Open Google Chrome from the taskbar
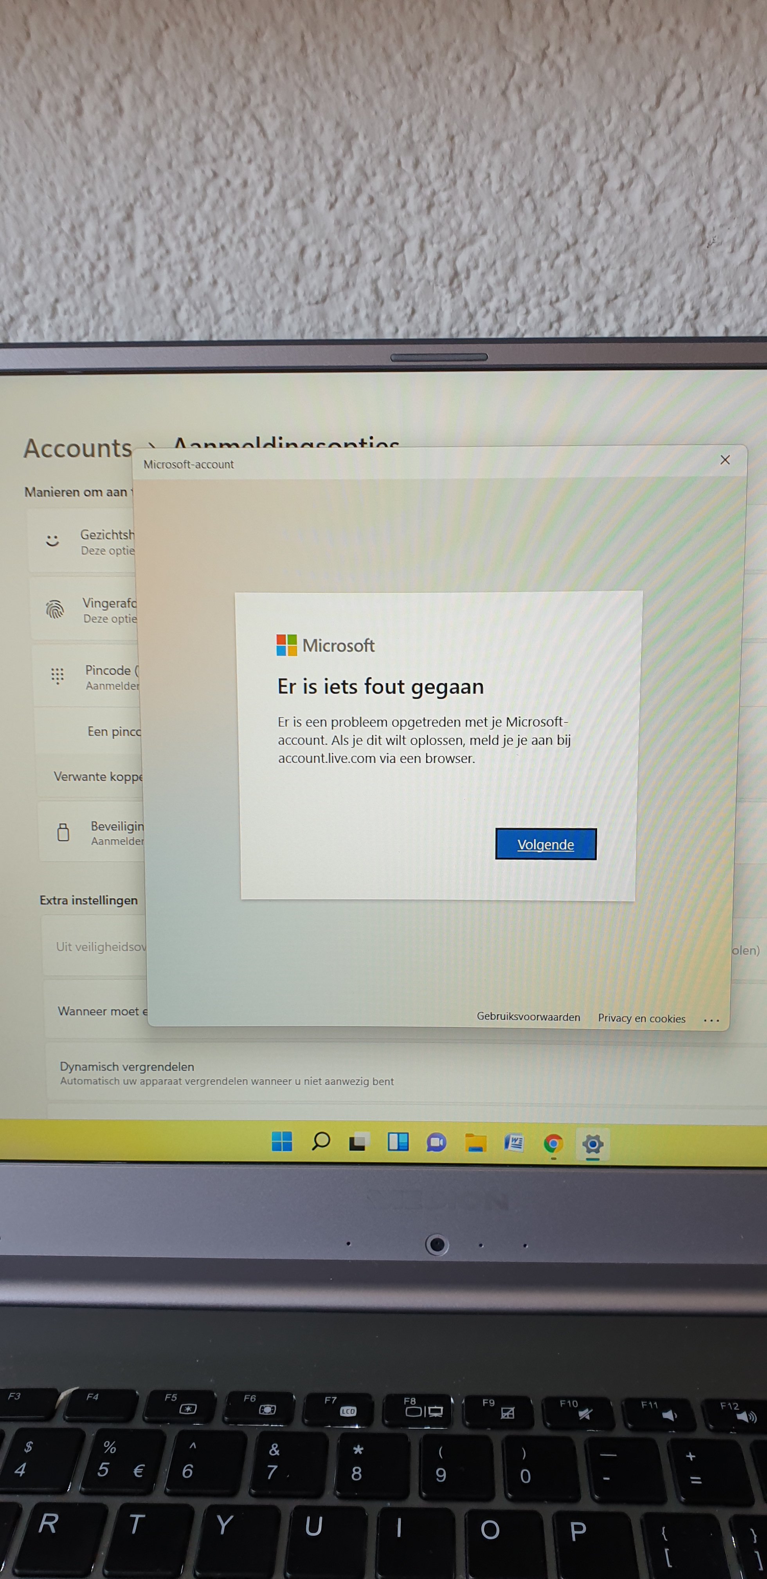 tap(553, 1144)
